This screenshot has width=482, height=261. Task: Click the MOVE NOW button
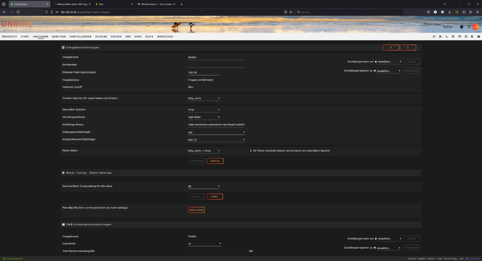pyautogui.click(x=197, y=210)
